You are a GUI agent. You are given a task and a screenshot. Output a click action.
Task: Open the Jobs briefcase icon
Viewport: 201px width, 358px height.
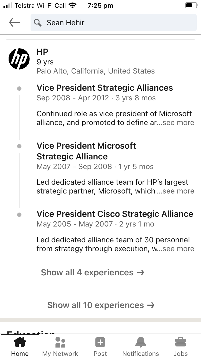click(181, 342)
